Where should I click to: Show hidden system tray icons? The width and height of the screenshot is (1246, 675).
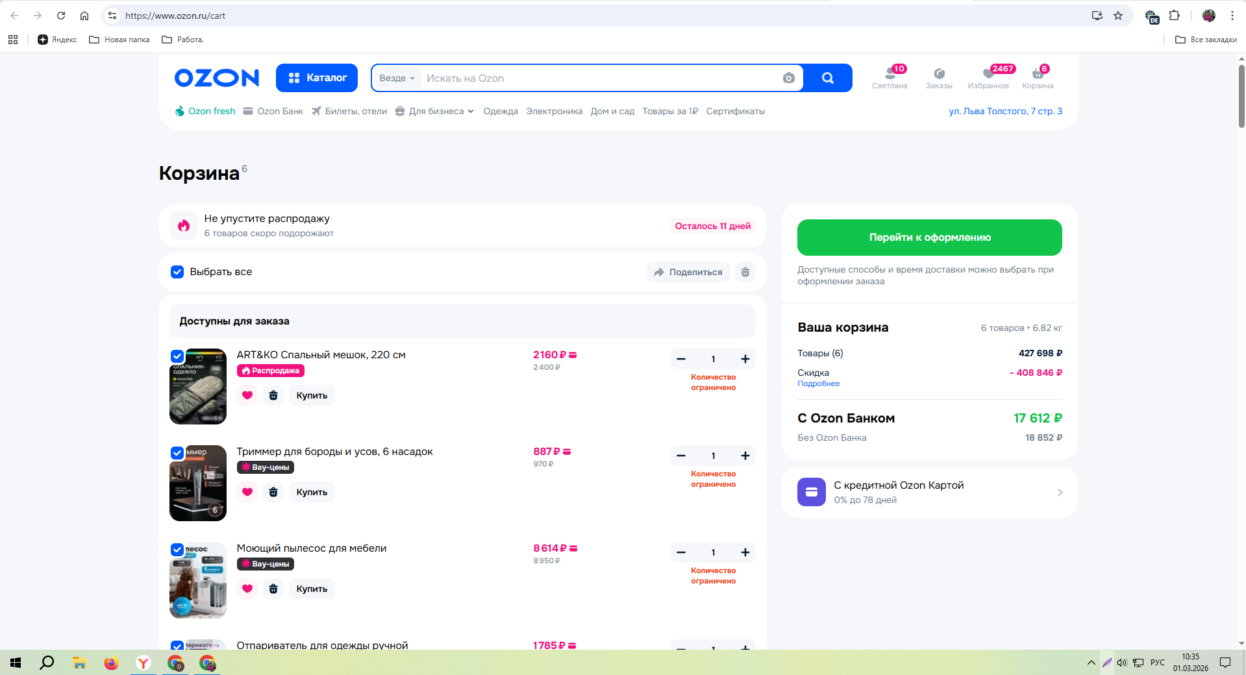tap(1091, 663)
